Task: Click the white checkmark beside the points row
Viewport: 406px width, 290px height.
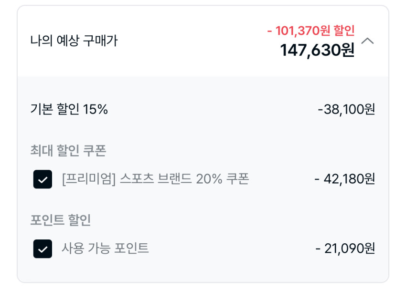Action: (43, 249)
